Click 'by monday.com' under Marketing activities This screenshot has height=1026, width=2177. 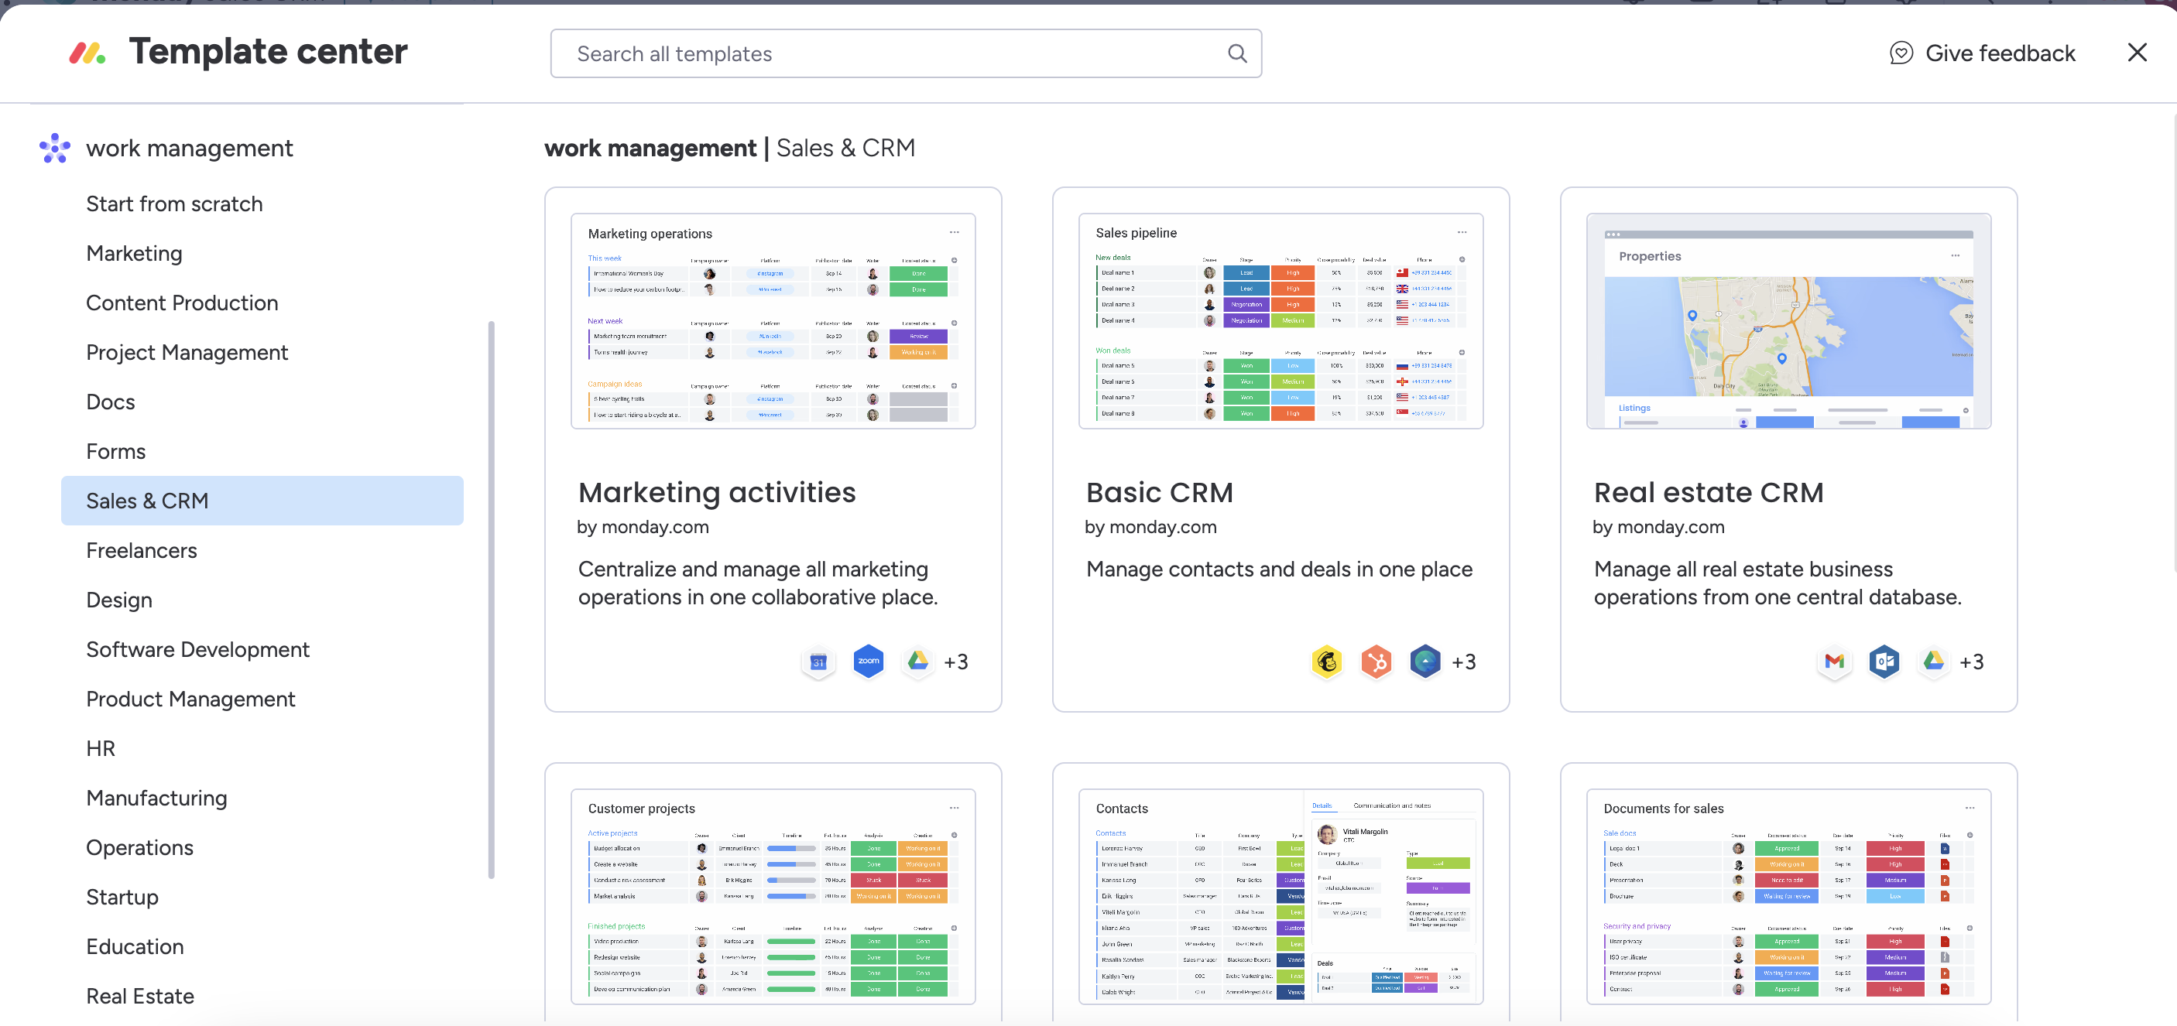point(643,527)
